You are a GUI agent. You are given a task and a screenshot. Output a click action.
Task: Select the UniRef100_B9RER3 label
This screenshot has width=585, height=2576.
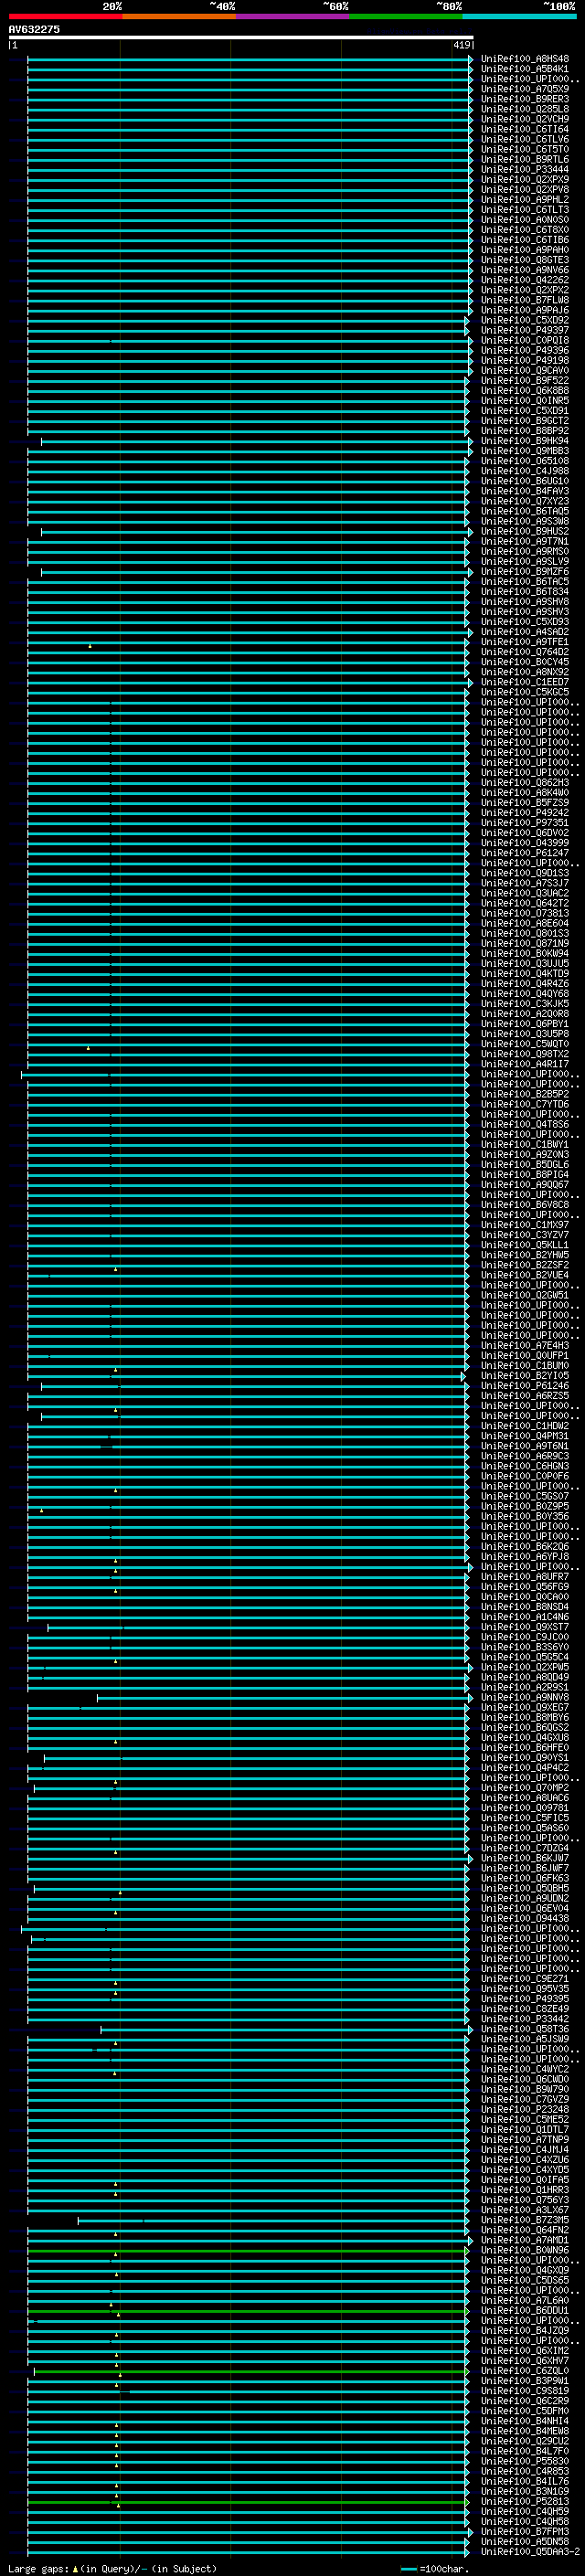525,99
